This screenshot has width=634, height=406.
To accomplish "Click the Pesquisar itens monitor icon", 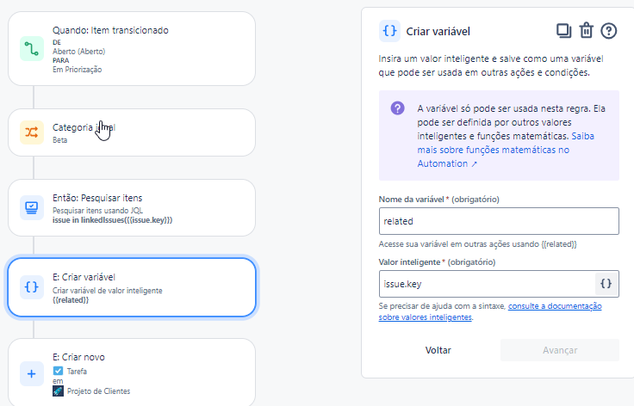I will (32, 208).
